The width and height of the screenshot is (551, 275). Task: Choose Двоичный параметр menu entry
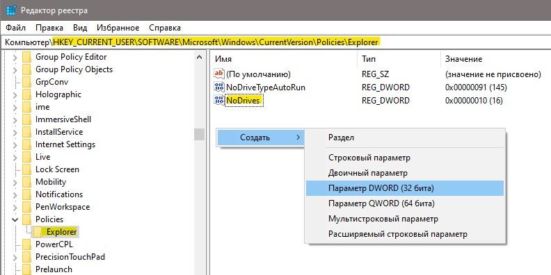pos(405,173)
